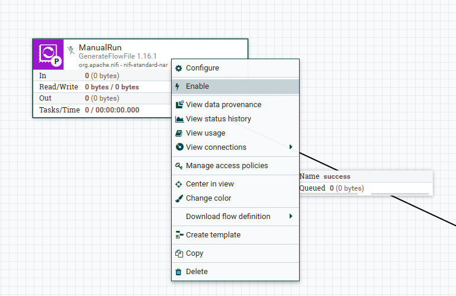Click the Out row value 0 (0 bytes)
The height and width of the screenshot is (296, 456).
(x=102, y=98)
